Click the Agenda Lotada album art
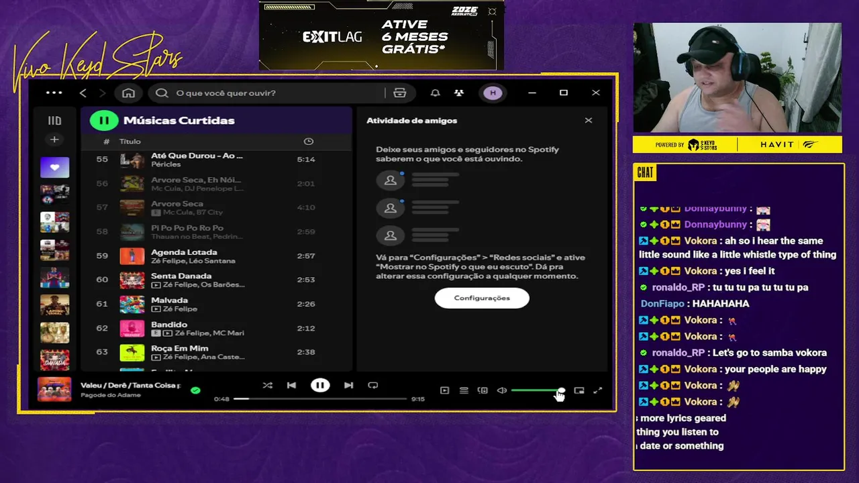The height and width of the screenshot is (483, 859). tap(132, 256)
